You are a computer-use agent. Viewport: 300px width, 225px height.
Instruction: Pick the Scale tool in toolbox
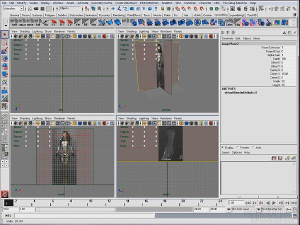click(x=4, y=74)
